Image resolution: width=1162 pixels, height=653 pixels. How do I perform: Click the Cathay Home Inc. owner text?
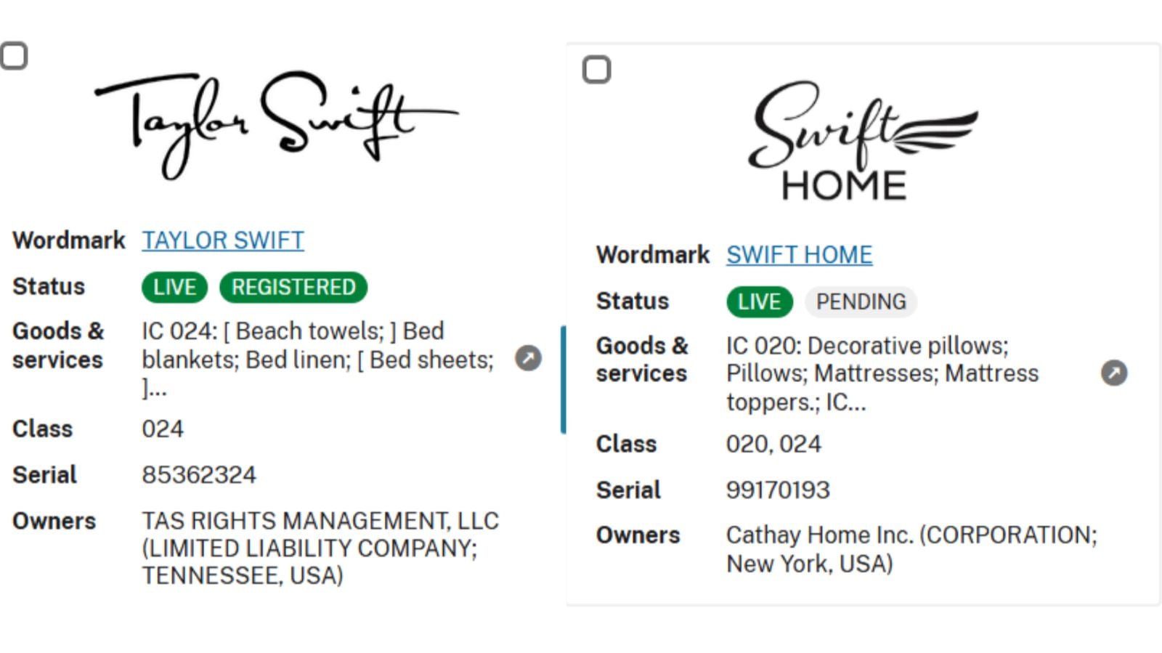coord(911,549)
